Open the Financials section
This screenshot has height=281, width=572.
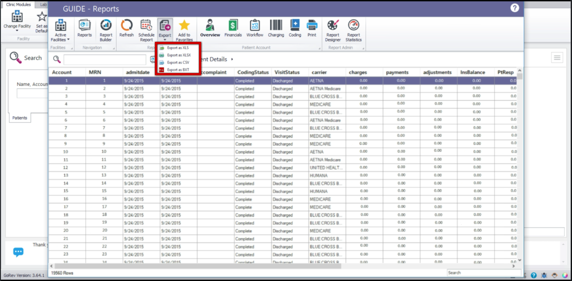(x=233, y=29)
